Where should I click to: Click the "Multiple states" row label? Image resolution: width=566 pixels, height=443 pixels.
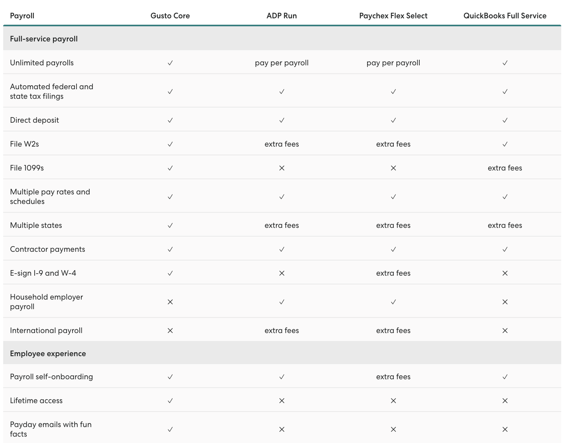coord(36,225)
